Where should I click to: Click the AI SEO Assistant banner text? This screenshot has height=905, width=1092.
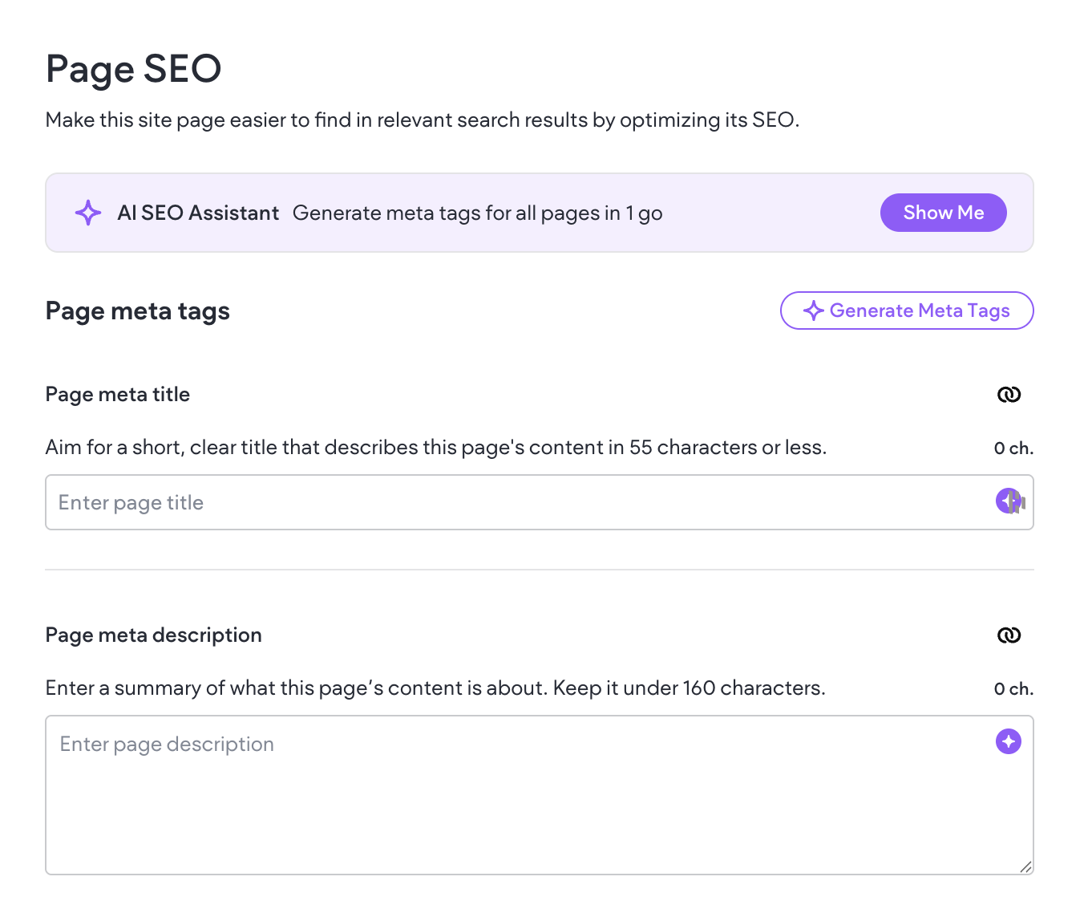[478, 213]
